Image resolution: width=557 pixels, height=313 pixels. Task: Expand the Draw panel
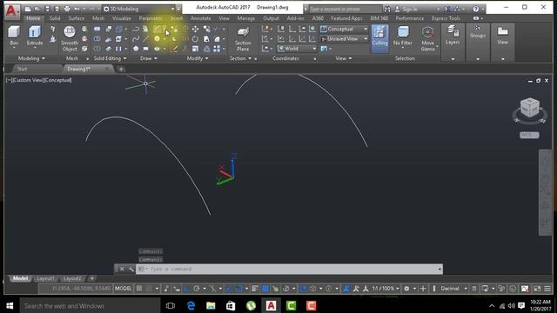tap(149, 58)
